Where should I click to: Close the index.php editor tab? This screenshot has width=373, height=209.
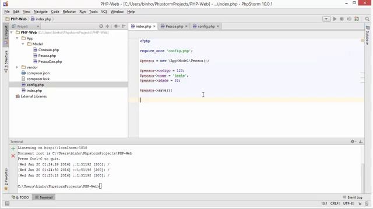click(x=154, y=26)
